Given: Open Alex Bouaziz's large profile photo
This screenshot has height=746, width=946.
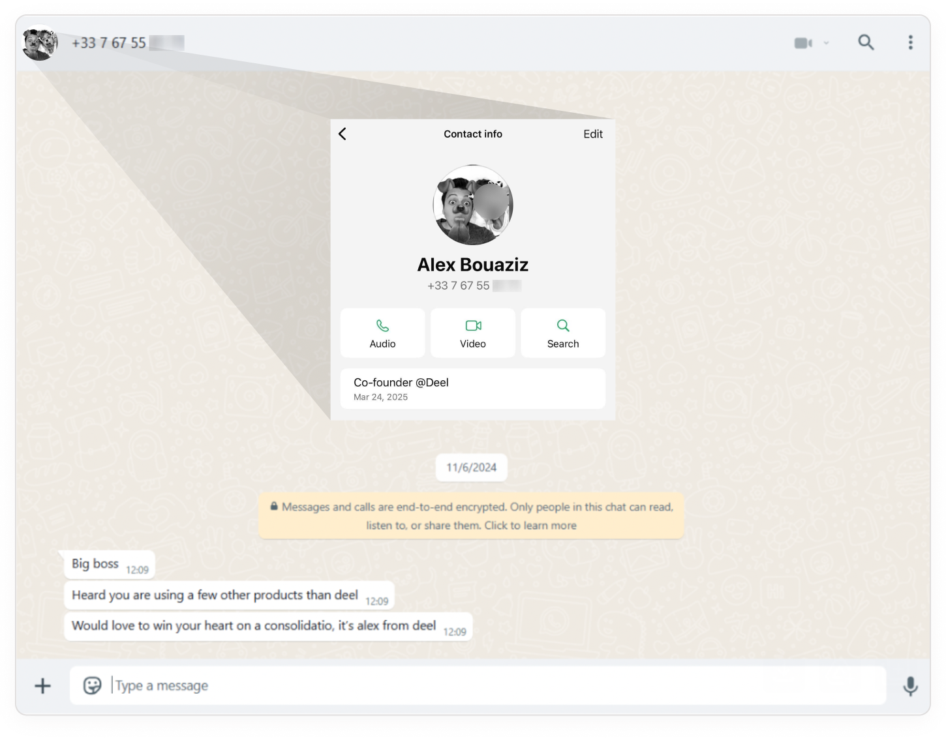Looking at the screenshot, I should tap(473, 205).
